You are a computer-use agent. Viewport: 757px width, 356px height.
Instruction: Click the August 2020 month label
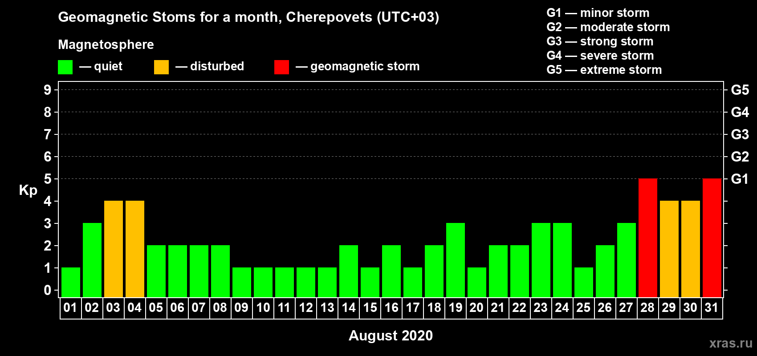point(391,336)
